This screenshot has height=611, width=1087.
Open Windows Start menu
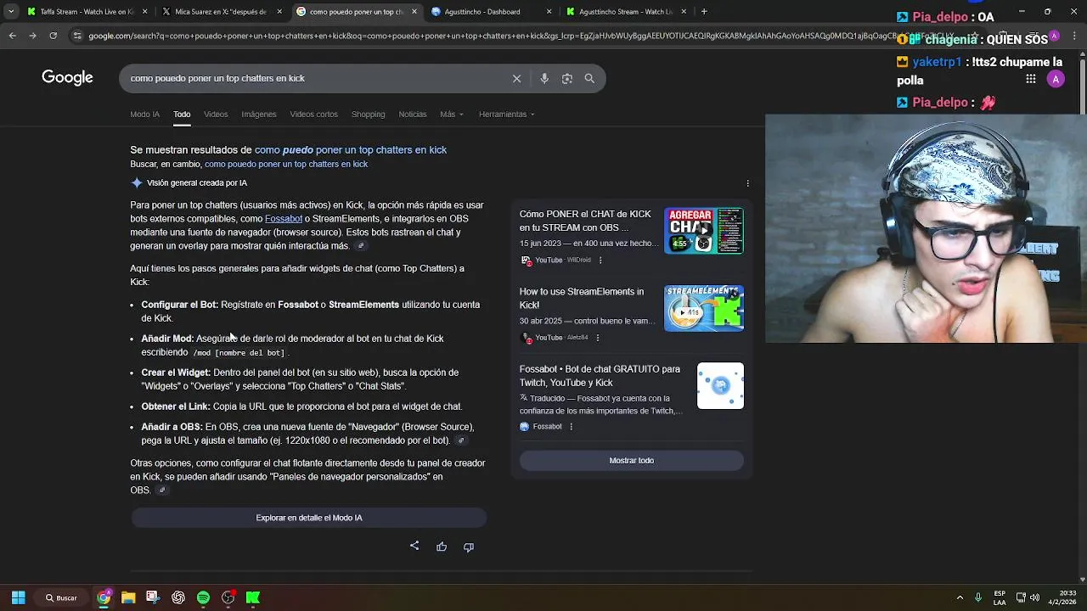tap(18, 597)
